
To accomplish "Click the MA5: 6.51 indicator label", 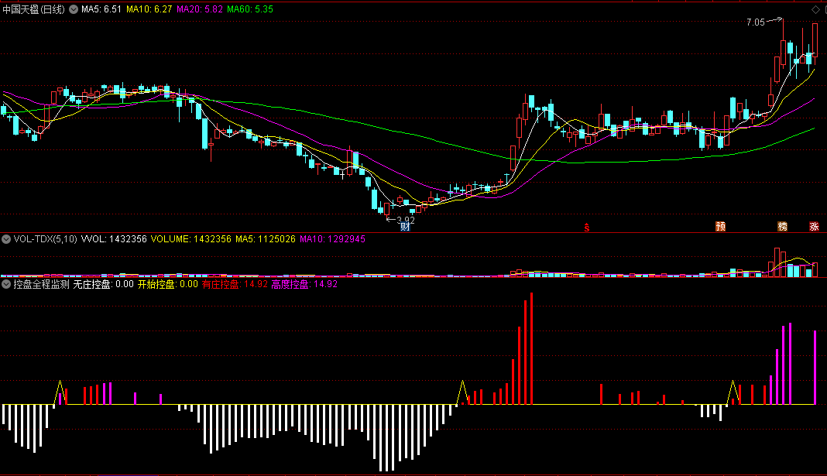I will [101, 9].
